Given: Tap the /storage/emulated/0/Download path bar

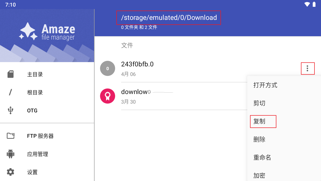Looking at the screenshot, I should pyautogui.click(x=169, y=18).
